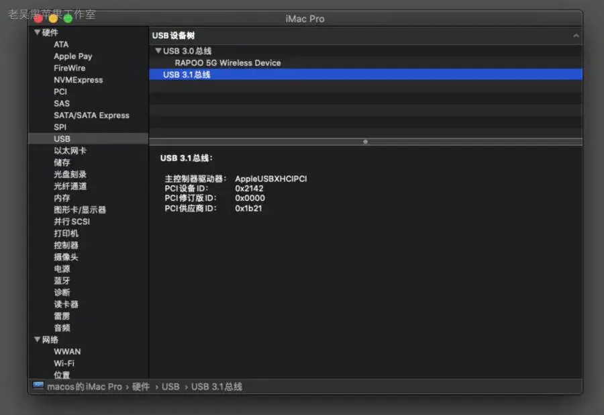The height and width of the screenshot is (415, 604).
Task: Click the computer icon in the path bar
Action: pyautogui.click(x=38, y=385)
